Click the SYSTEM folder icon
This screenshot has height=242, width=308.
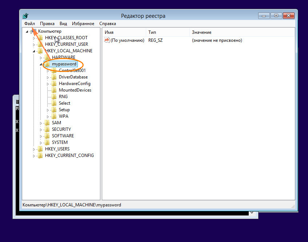[x=47, y=142]
